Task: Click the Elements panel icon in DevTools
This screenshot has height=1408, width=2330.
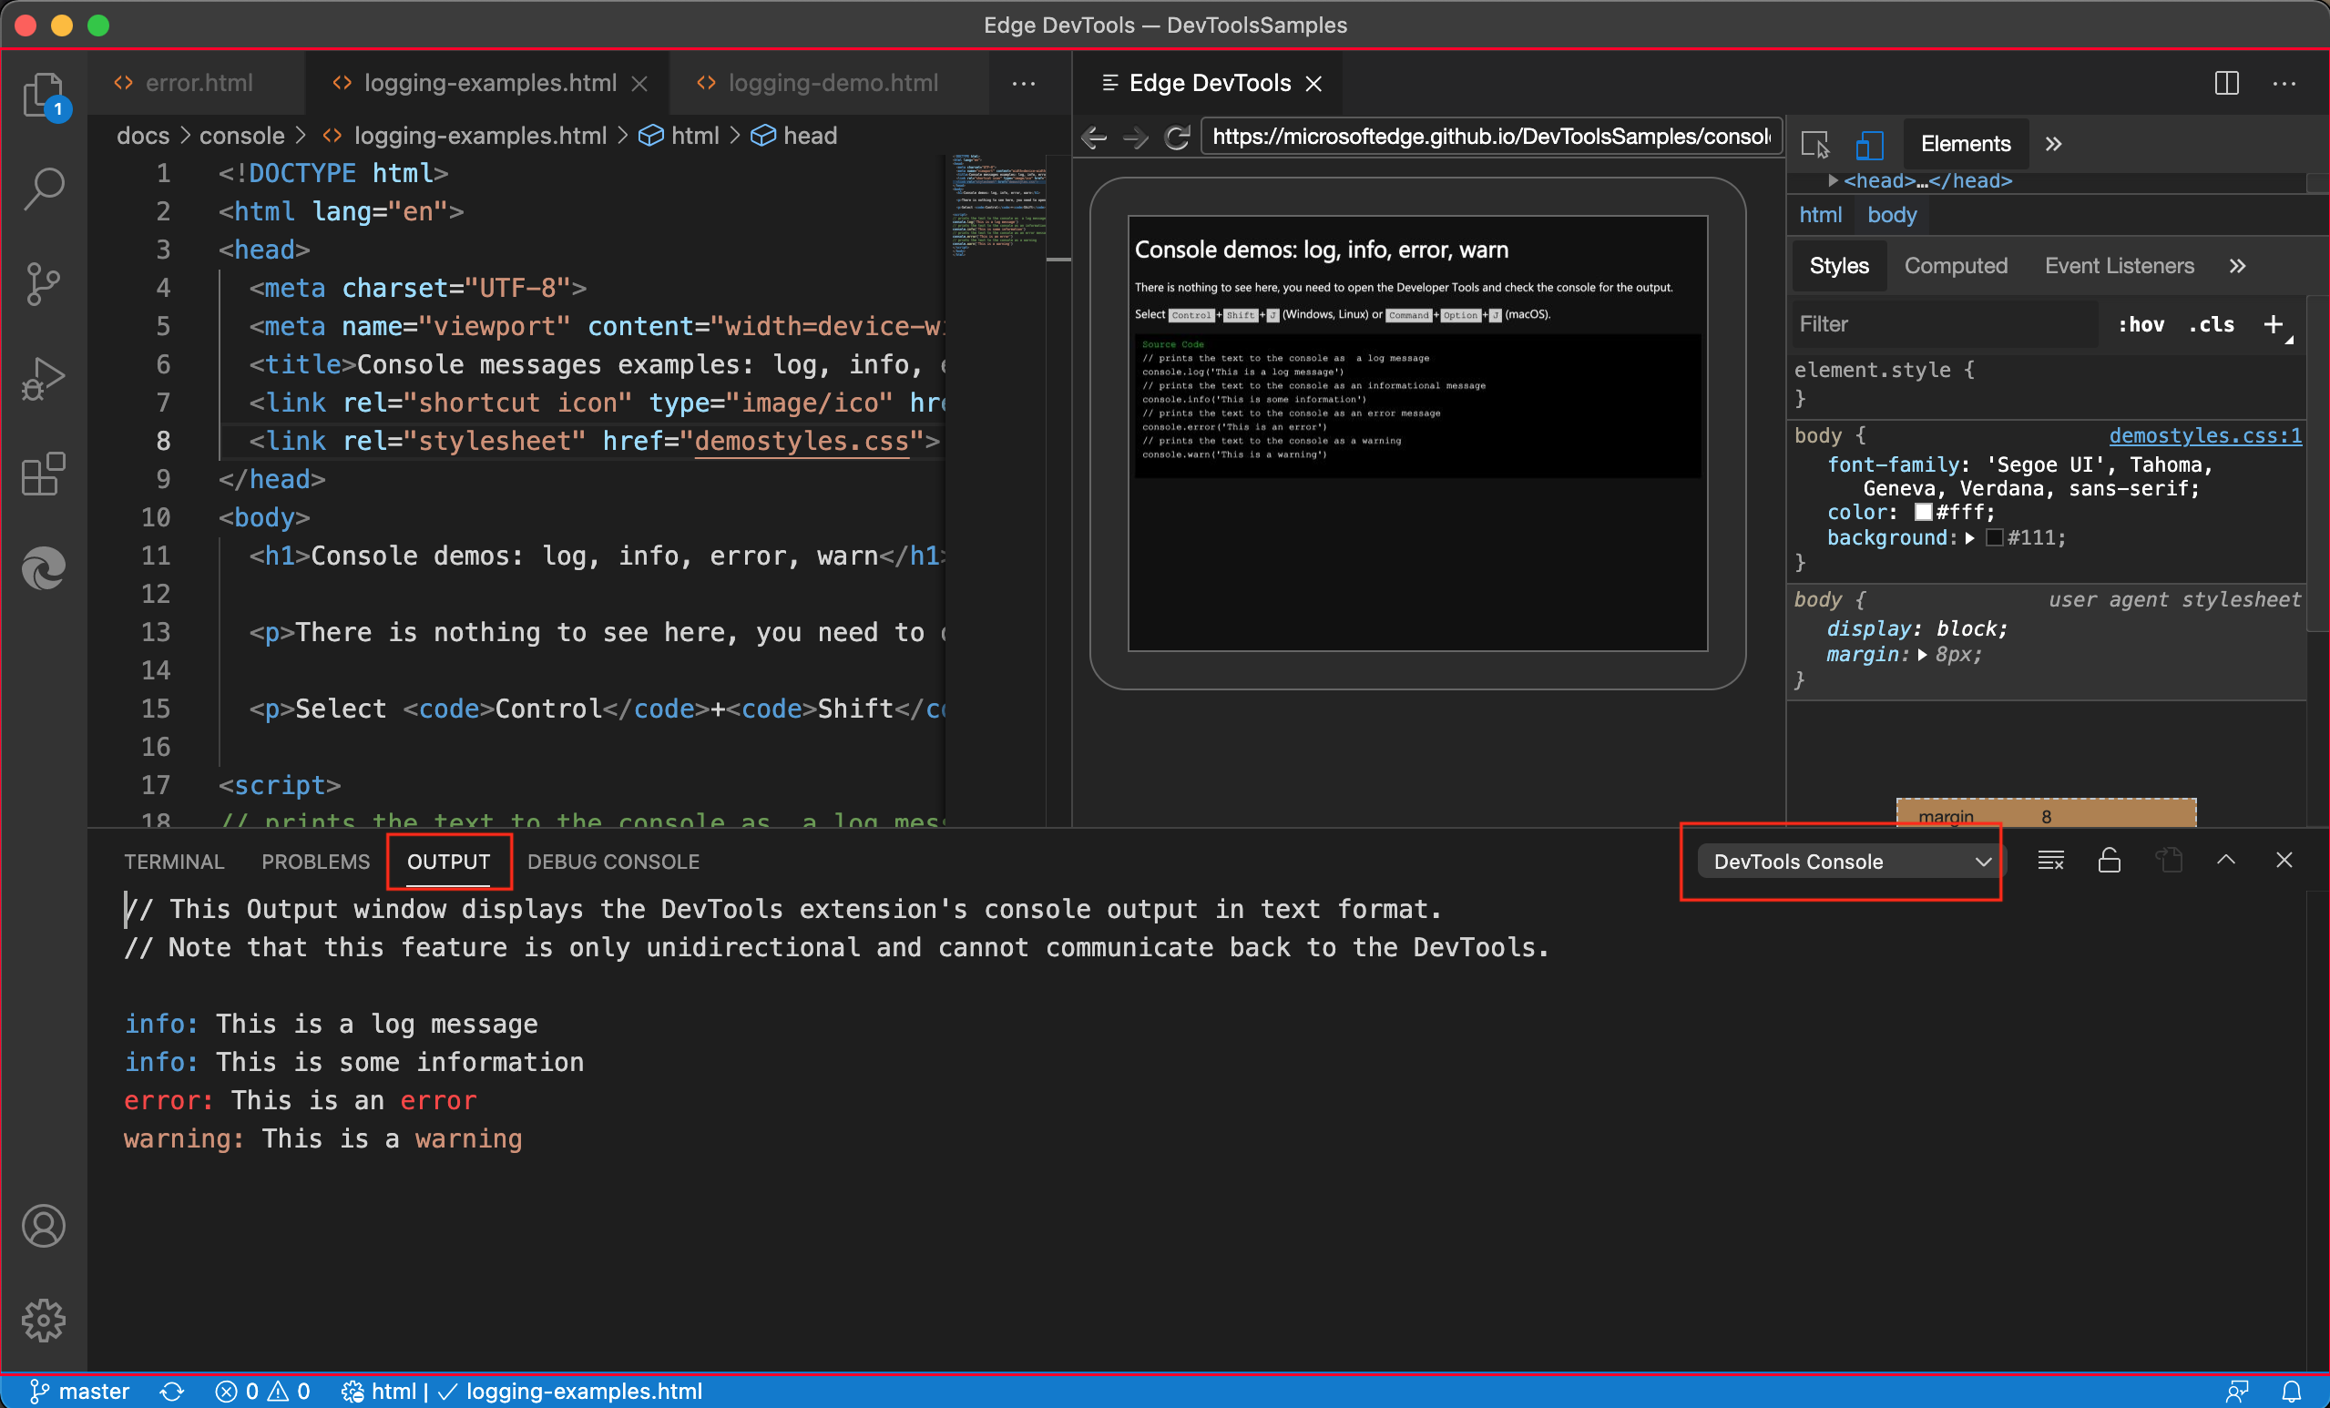Action: point(1964,143)
